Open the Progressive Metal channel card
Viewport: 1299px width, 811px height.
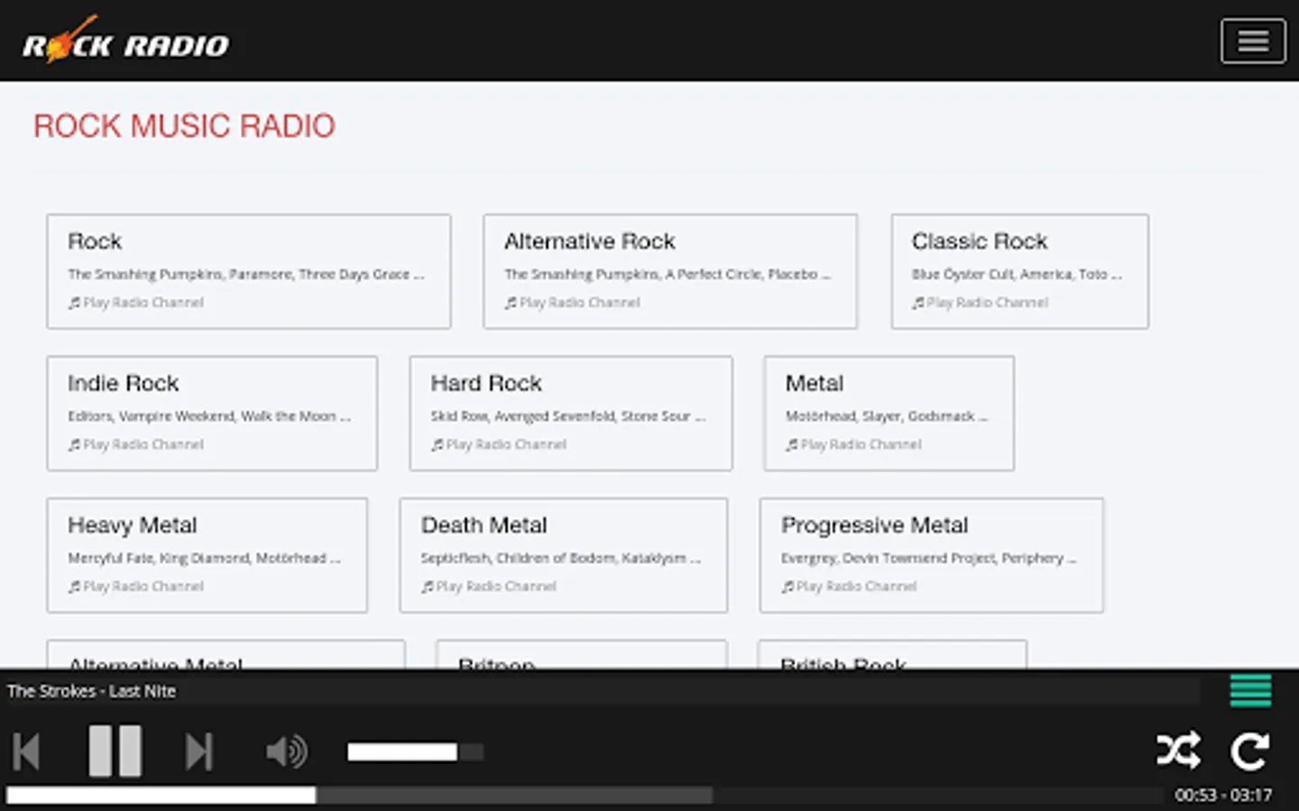click(932, 555)
